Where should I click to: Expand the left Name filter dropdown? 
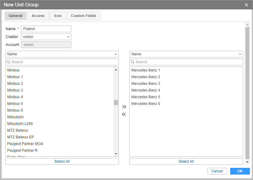(x=62, y=54)
